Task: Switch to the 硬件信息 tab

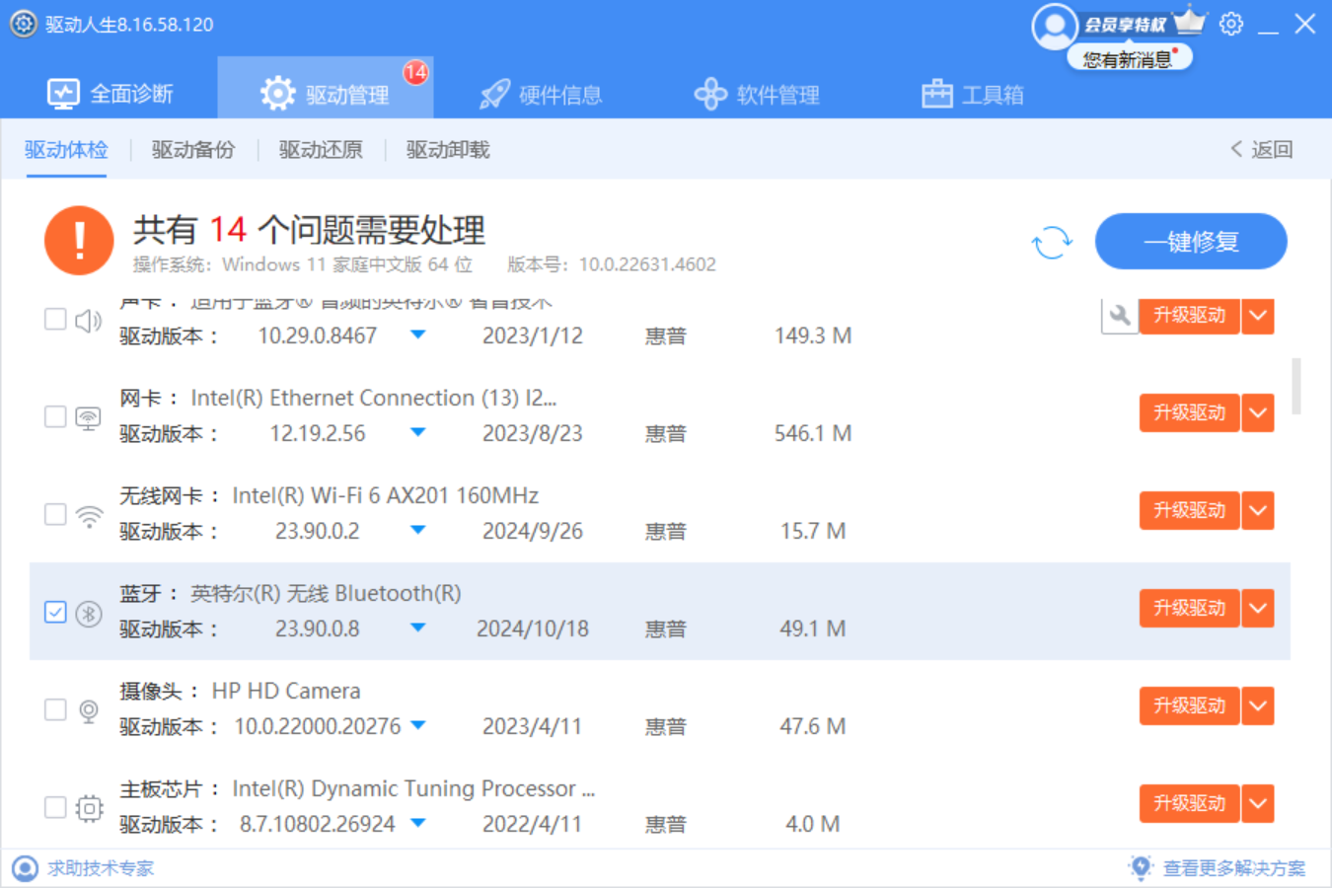Action: coord(541,94)
